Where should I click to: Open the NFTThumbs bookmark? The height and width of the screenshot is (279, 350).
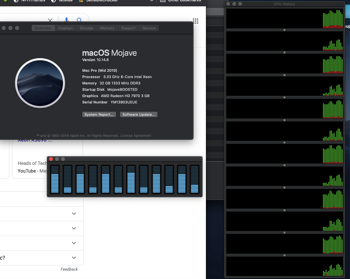click(29, 1)
